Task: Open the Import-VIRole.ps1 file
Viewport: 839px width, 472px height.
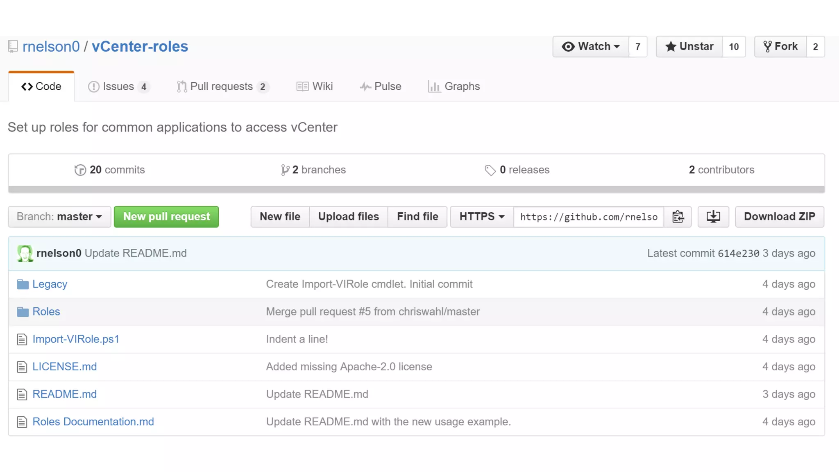Action: pyautogui.click(x=76, y=339)
